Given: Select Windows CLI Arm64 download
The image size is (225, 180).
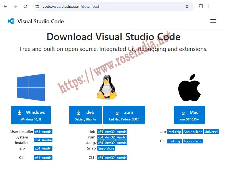Looking at the screenshot, I should 47,158.
